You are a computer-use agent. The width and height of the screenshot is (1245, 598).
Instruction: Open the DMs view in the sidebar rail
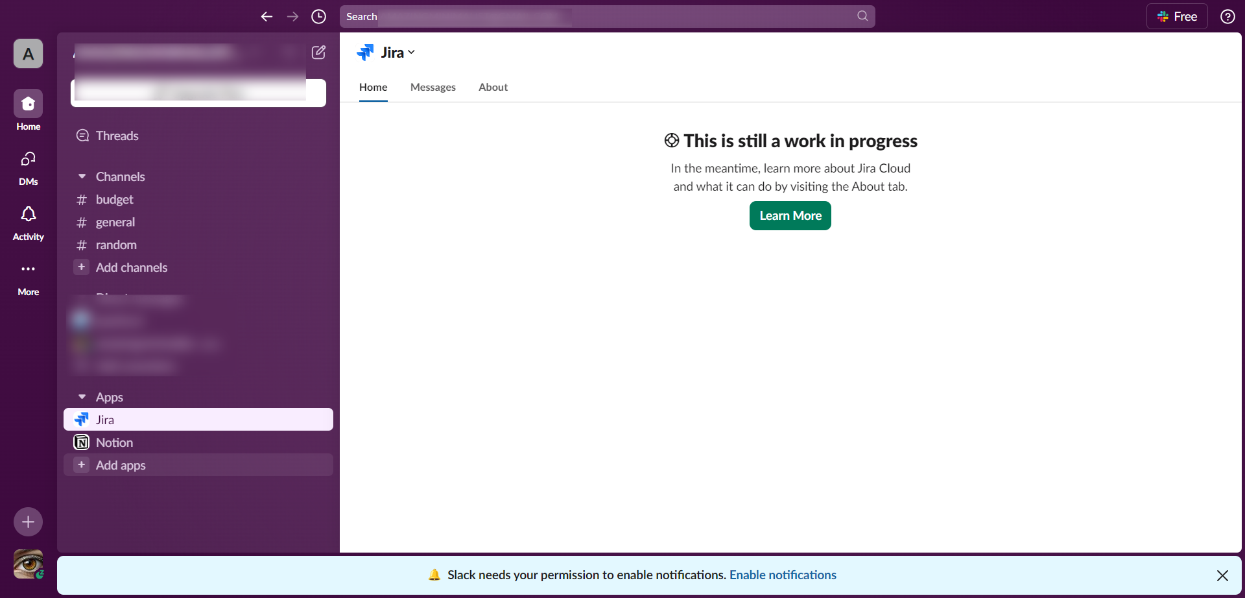click(x=29, y=167)
